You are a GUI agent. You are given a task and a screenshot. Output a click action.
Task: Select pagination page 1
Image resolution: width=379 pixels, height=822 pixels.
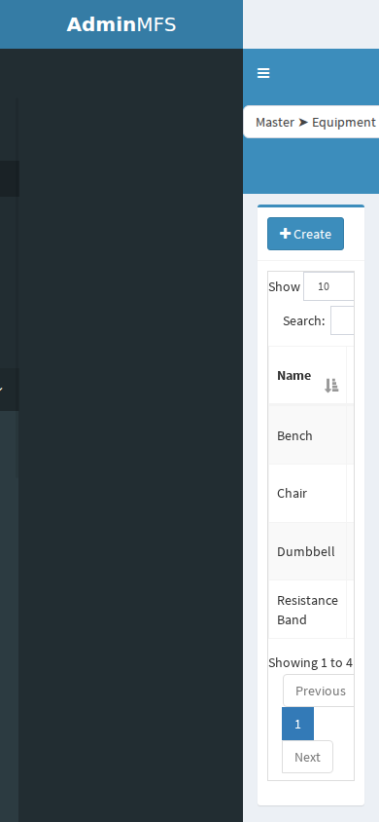pos(298,724)
